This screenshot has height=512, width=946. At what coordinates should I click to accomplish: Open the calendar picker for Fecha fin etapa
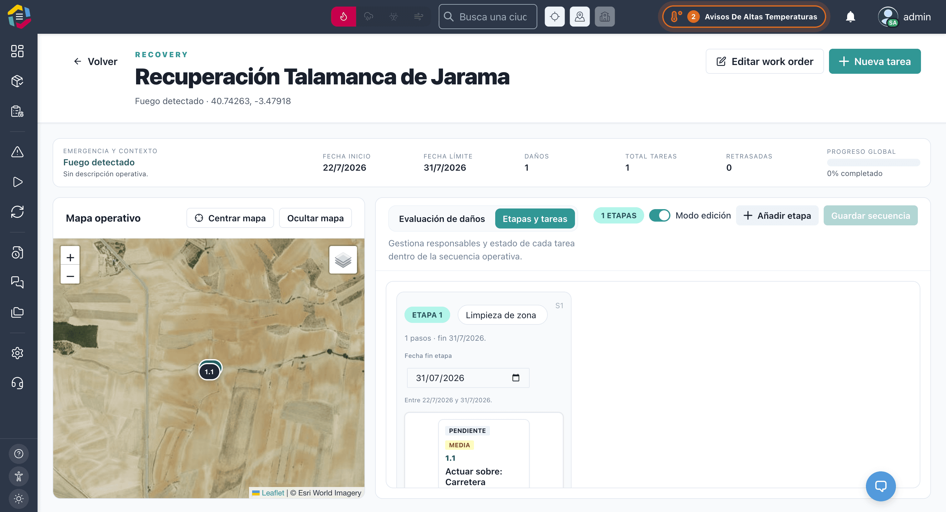tap(516, 378)
